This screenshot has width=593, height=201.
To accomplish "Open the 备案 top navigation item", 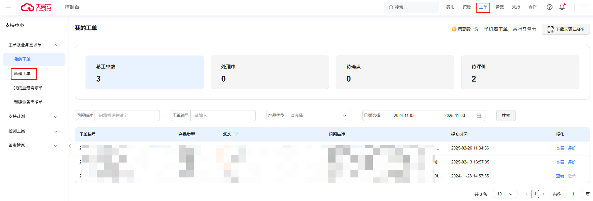I will (x=499, y=7).
